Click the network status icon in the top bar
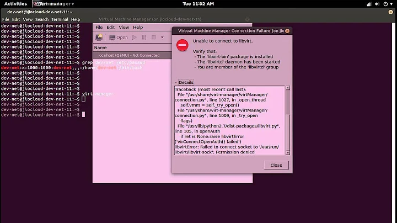This screenshot has width=397, height=223. tap(369, 4)
